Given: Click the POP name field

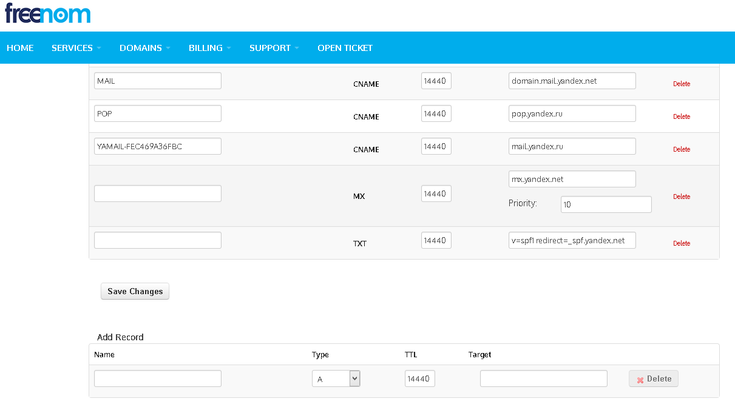Looking at the screenshot, I should 158,113.
